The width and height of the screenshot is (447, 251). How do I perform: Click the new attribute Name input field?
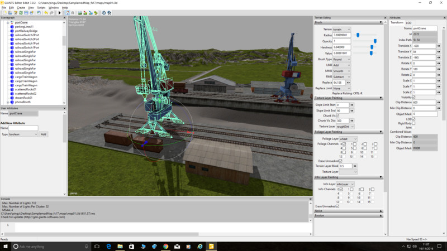23,128
